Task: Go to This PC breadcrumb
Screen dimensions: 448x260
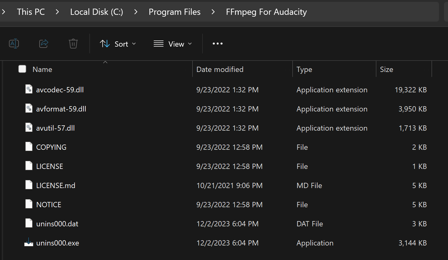Action: [x=31, y=12]
